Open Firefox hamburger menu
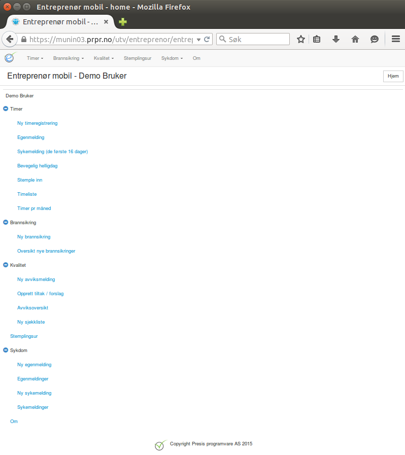This screenshot has height=455, width=405. [x=396, y=39]
